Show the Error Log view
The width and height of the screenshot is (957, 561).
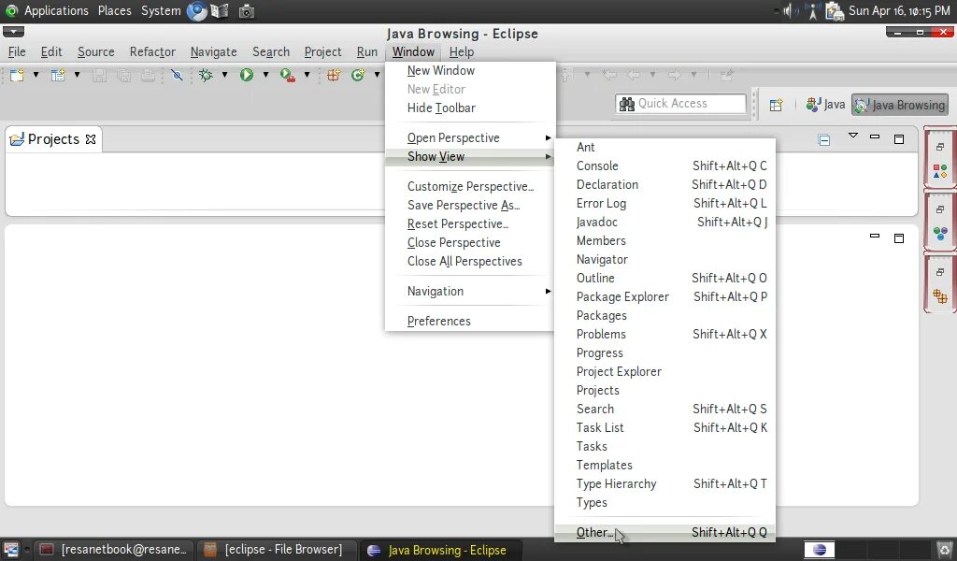(664, 203)
